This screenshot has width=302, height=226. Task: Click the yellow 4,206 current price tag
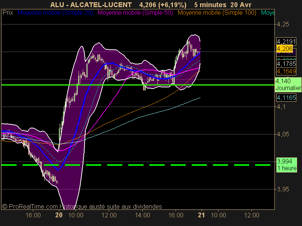[x=285, y=49]
